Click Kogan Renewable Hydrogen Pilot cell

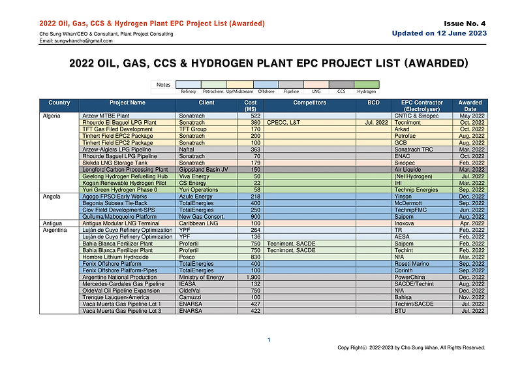(x=127, y=183)
